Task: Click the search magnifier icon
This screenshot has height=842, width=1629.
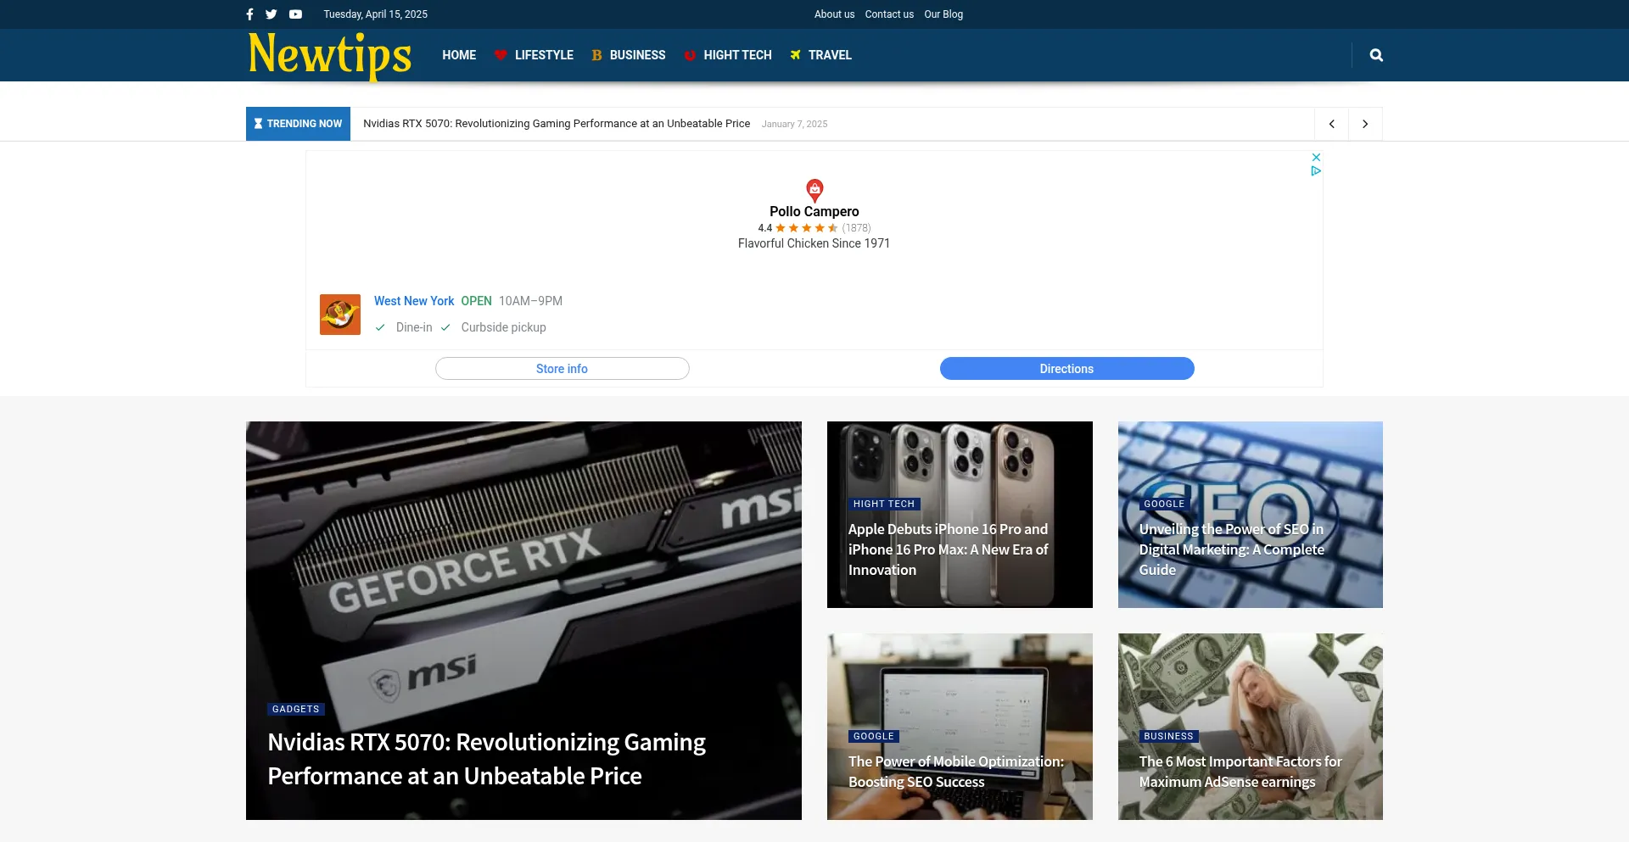Action: click(1376, 55)
